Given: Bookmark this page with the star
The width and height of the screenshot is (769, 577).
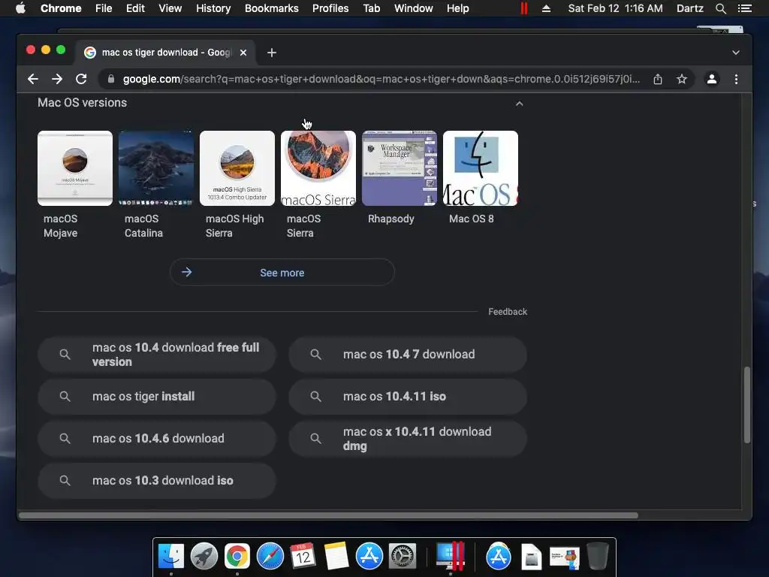Looking at the screenshot, I should 682,79.
